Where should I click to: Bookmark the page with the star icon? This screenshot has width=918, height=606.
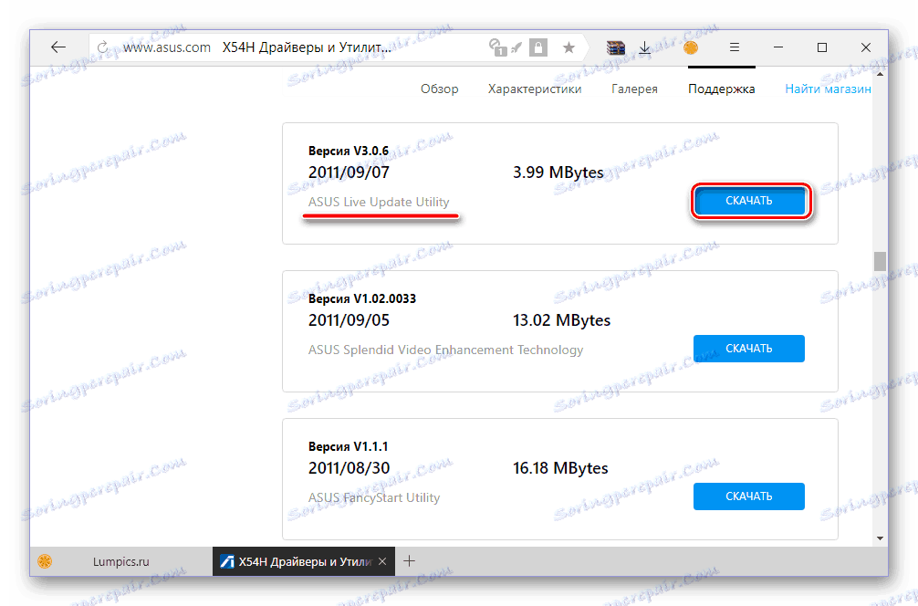pyautogui.click(x=569, y=47)
